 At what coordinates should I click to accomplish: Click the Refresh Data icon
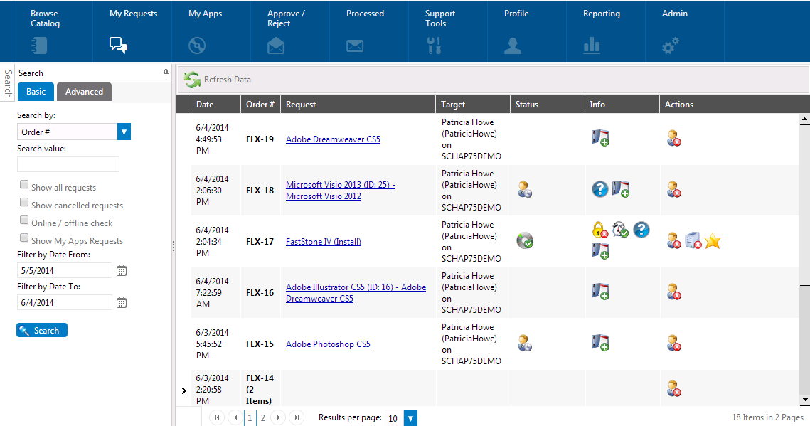[191, 79]
